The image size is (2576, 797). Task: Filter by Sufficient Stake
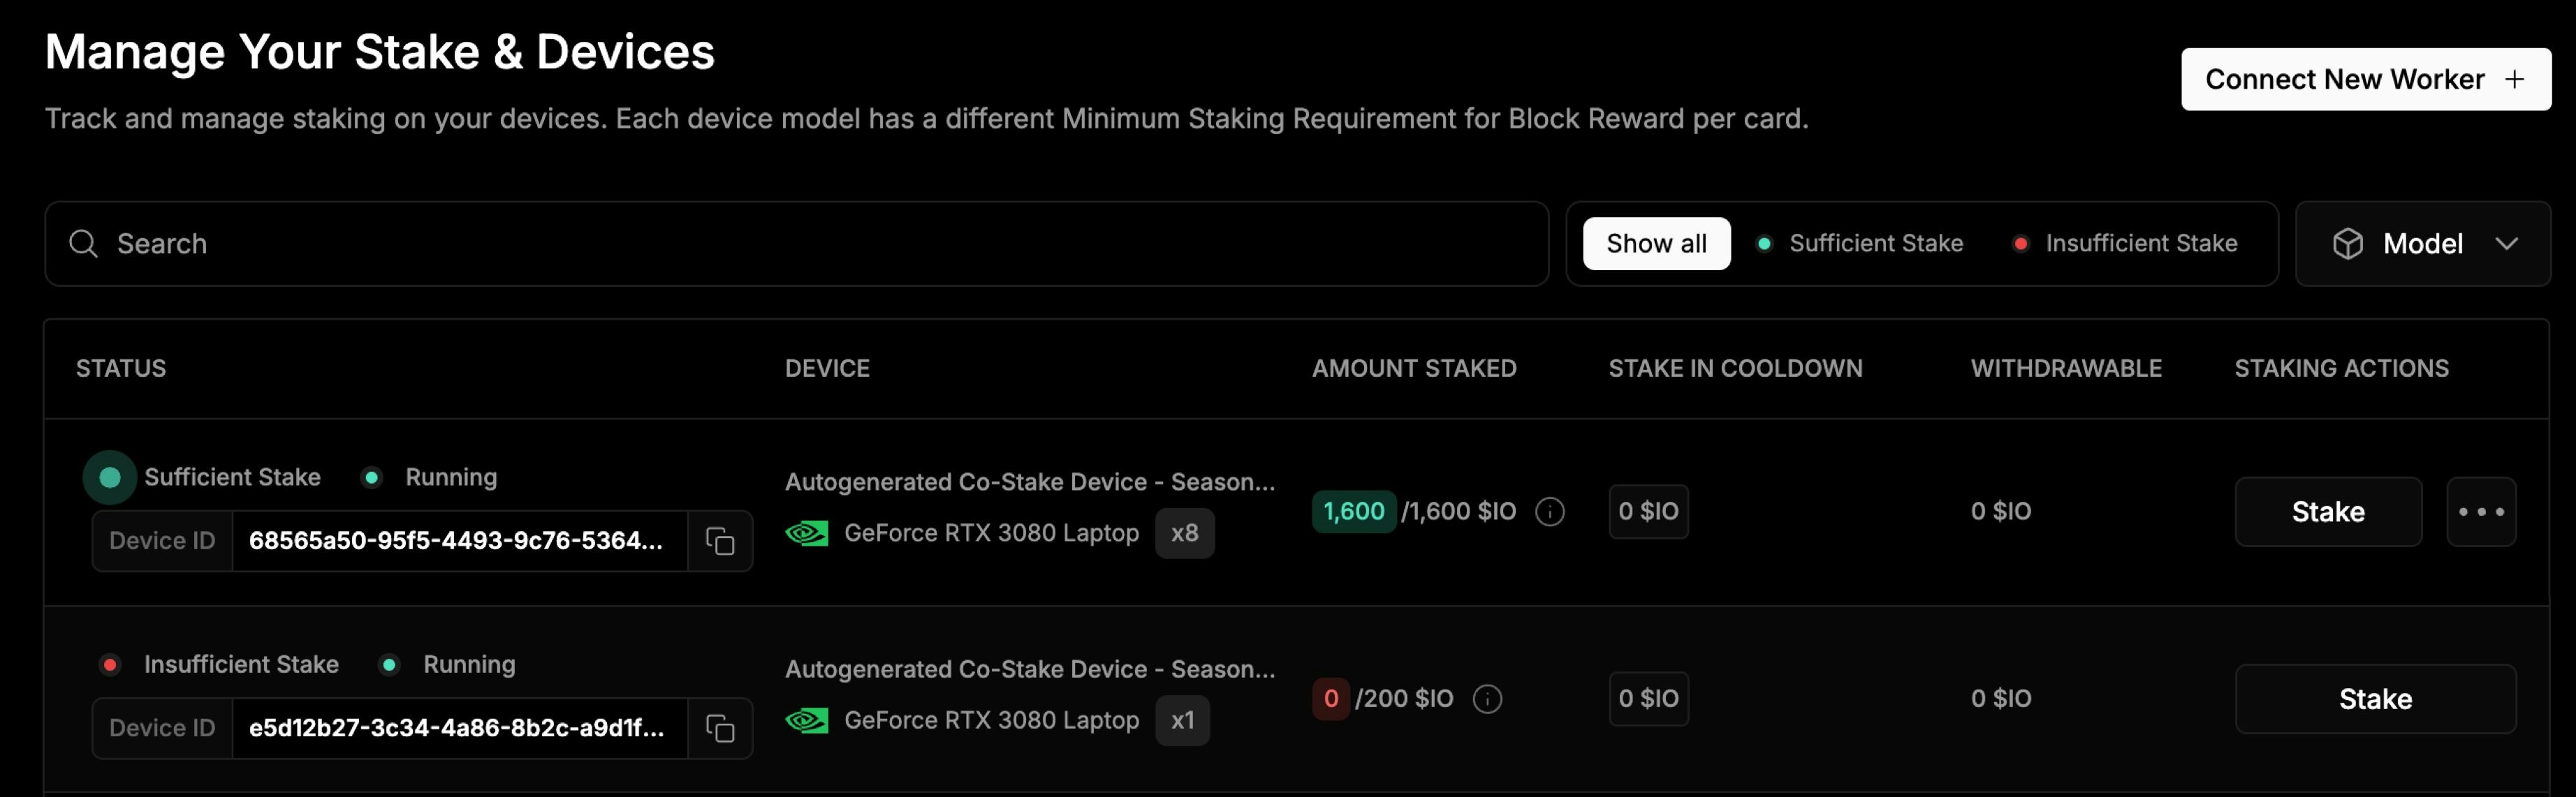pyautogui.click(x=1860, y=244)
